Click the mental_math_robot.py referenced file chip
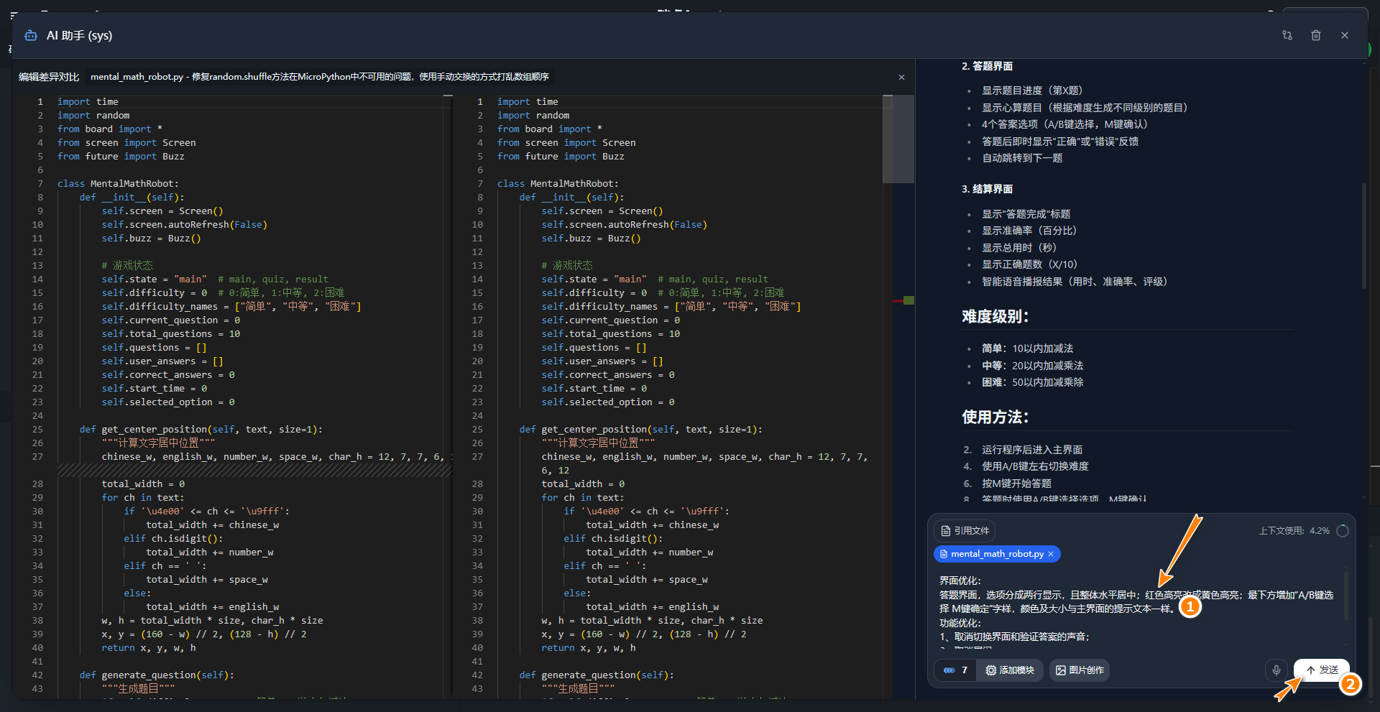This screenshot has width=1380, height=712. point(995,554)
